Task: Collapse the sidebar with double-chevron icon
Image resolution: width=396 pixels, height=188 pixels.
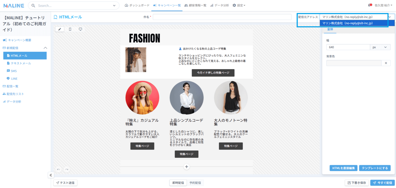Action: click(x=51, y=175)
